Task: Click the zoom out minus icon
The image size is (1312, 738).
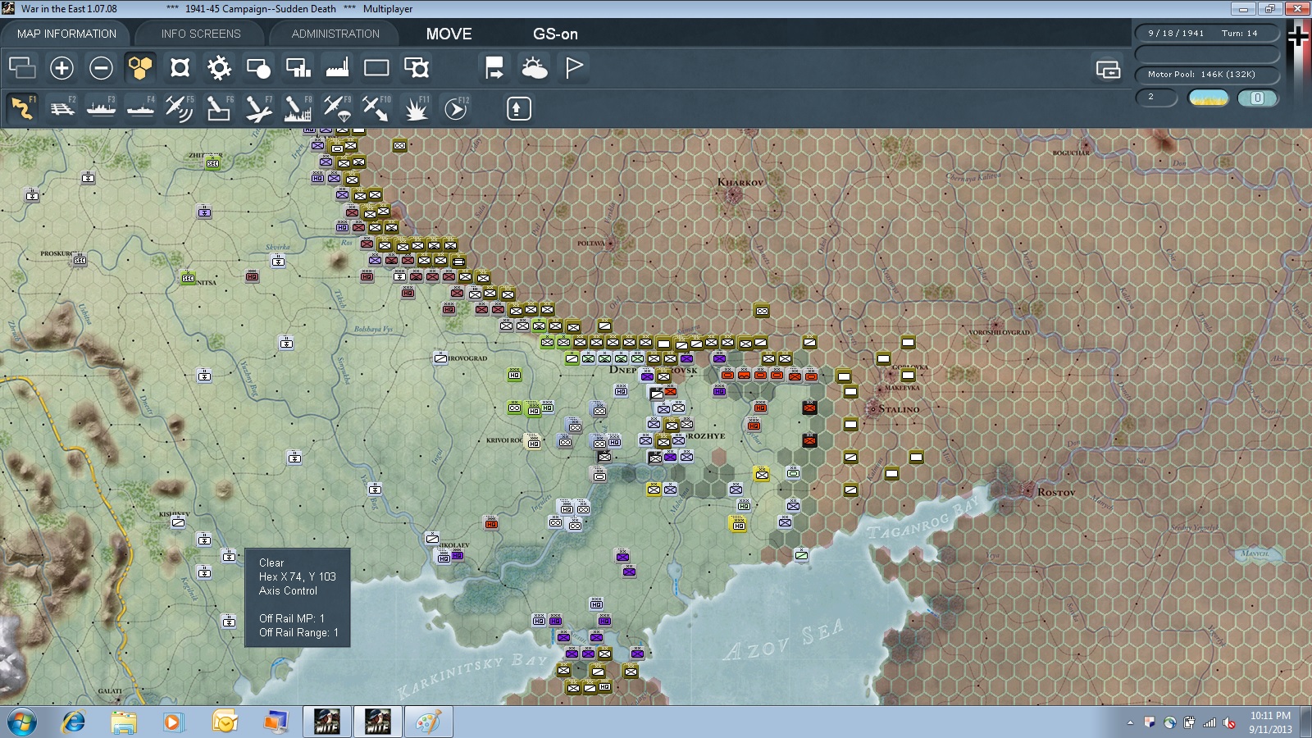Action: click(101, 68)
